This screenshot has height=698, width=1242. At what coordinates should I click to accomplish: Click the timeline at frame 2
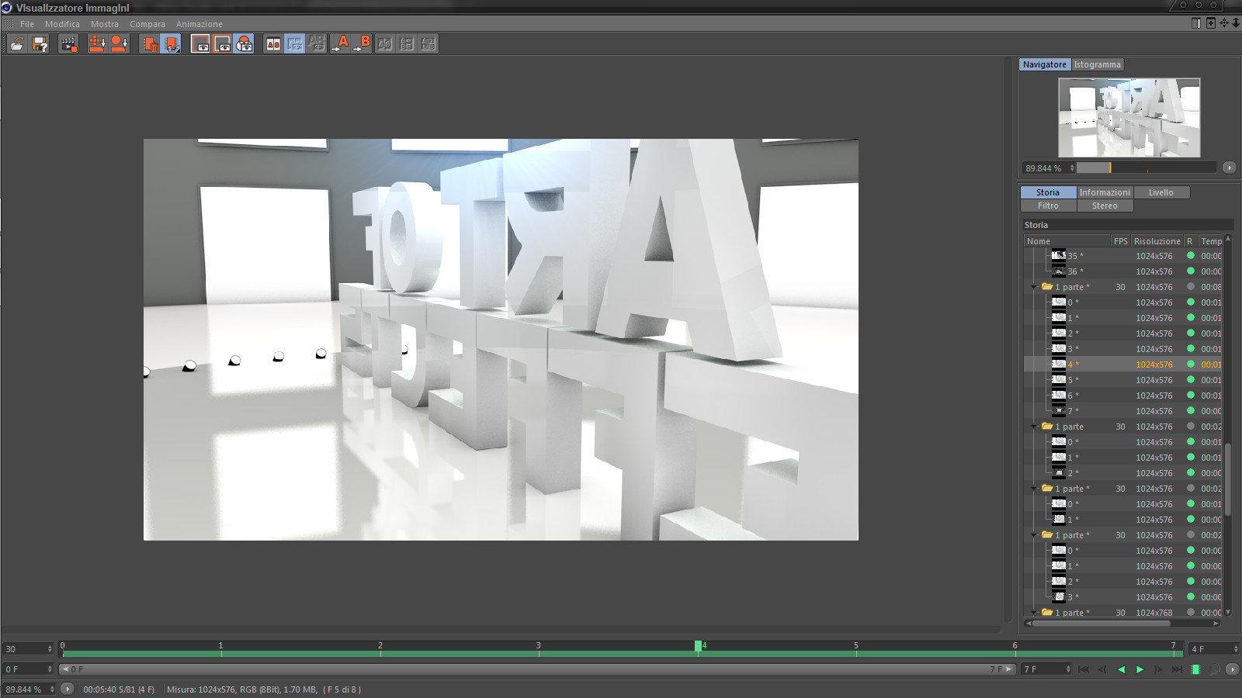[380, 649]
